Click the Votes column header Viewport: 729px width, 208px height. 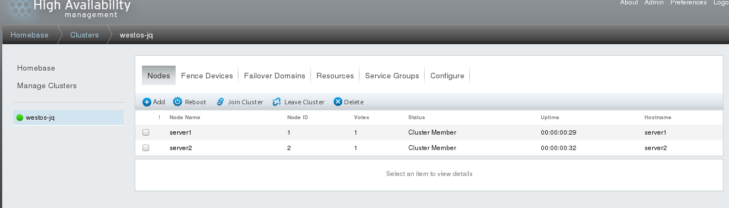(361, 118)
